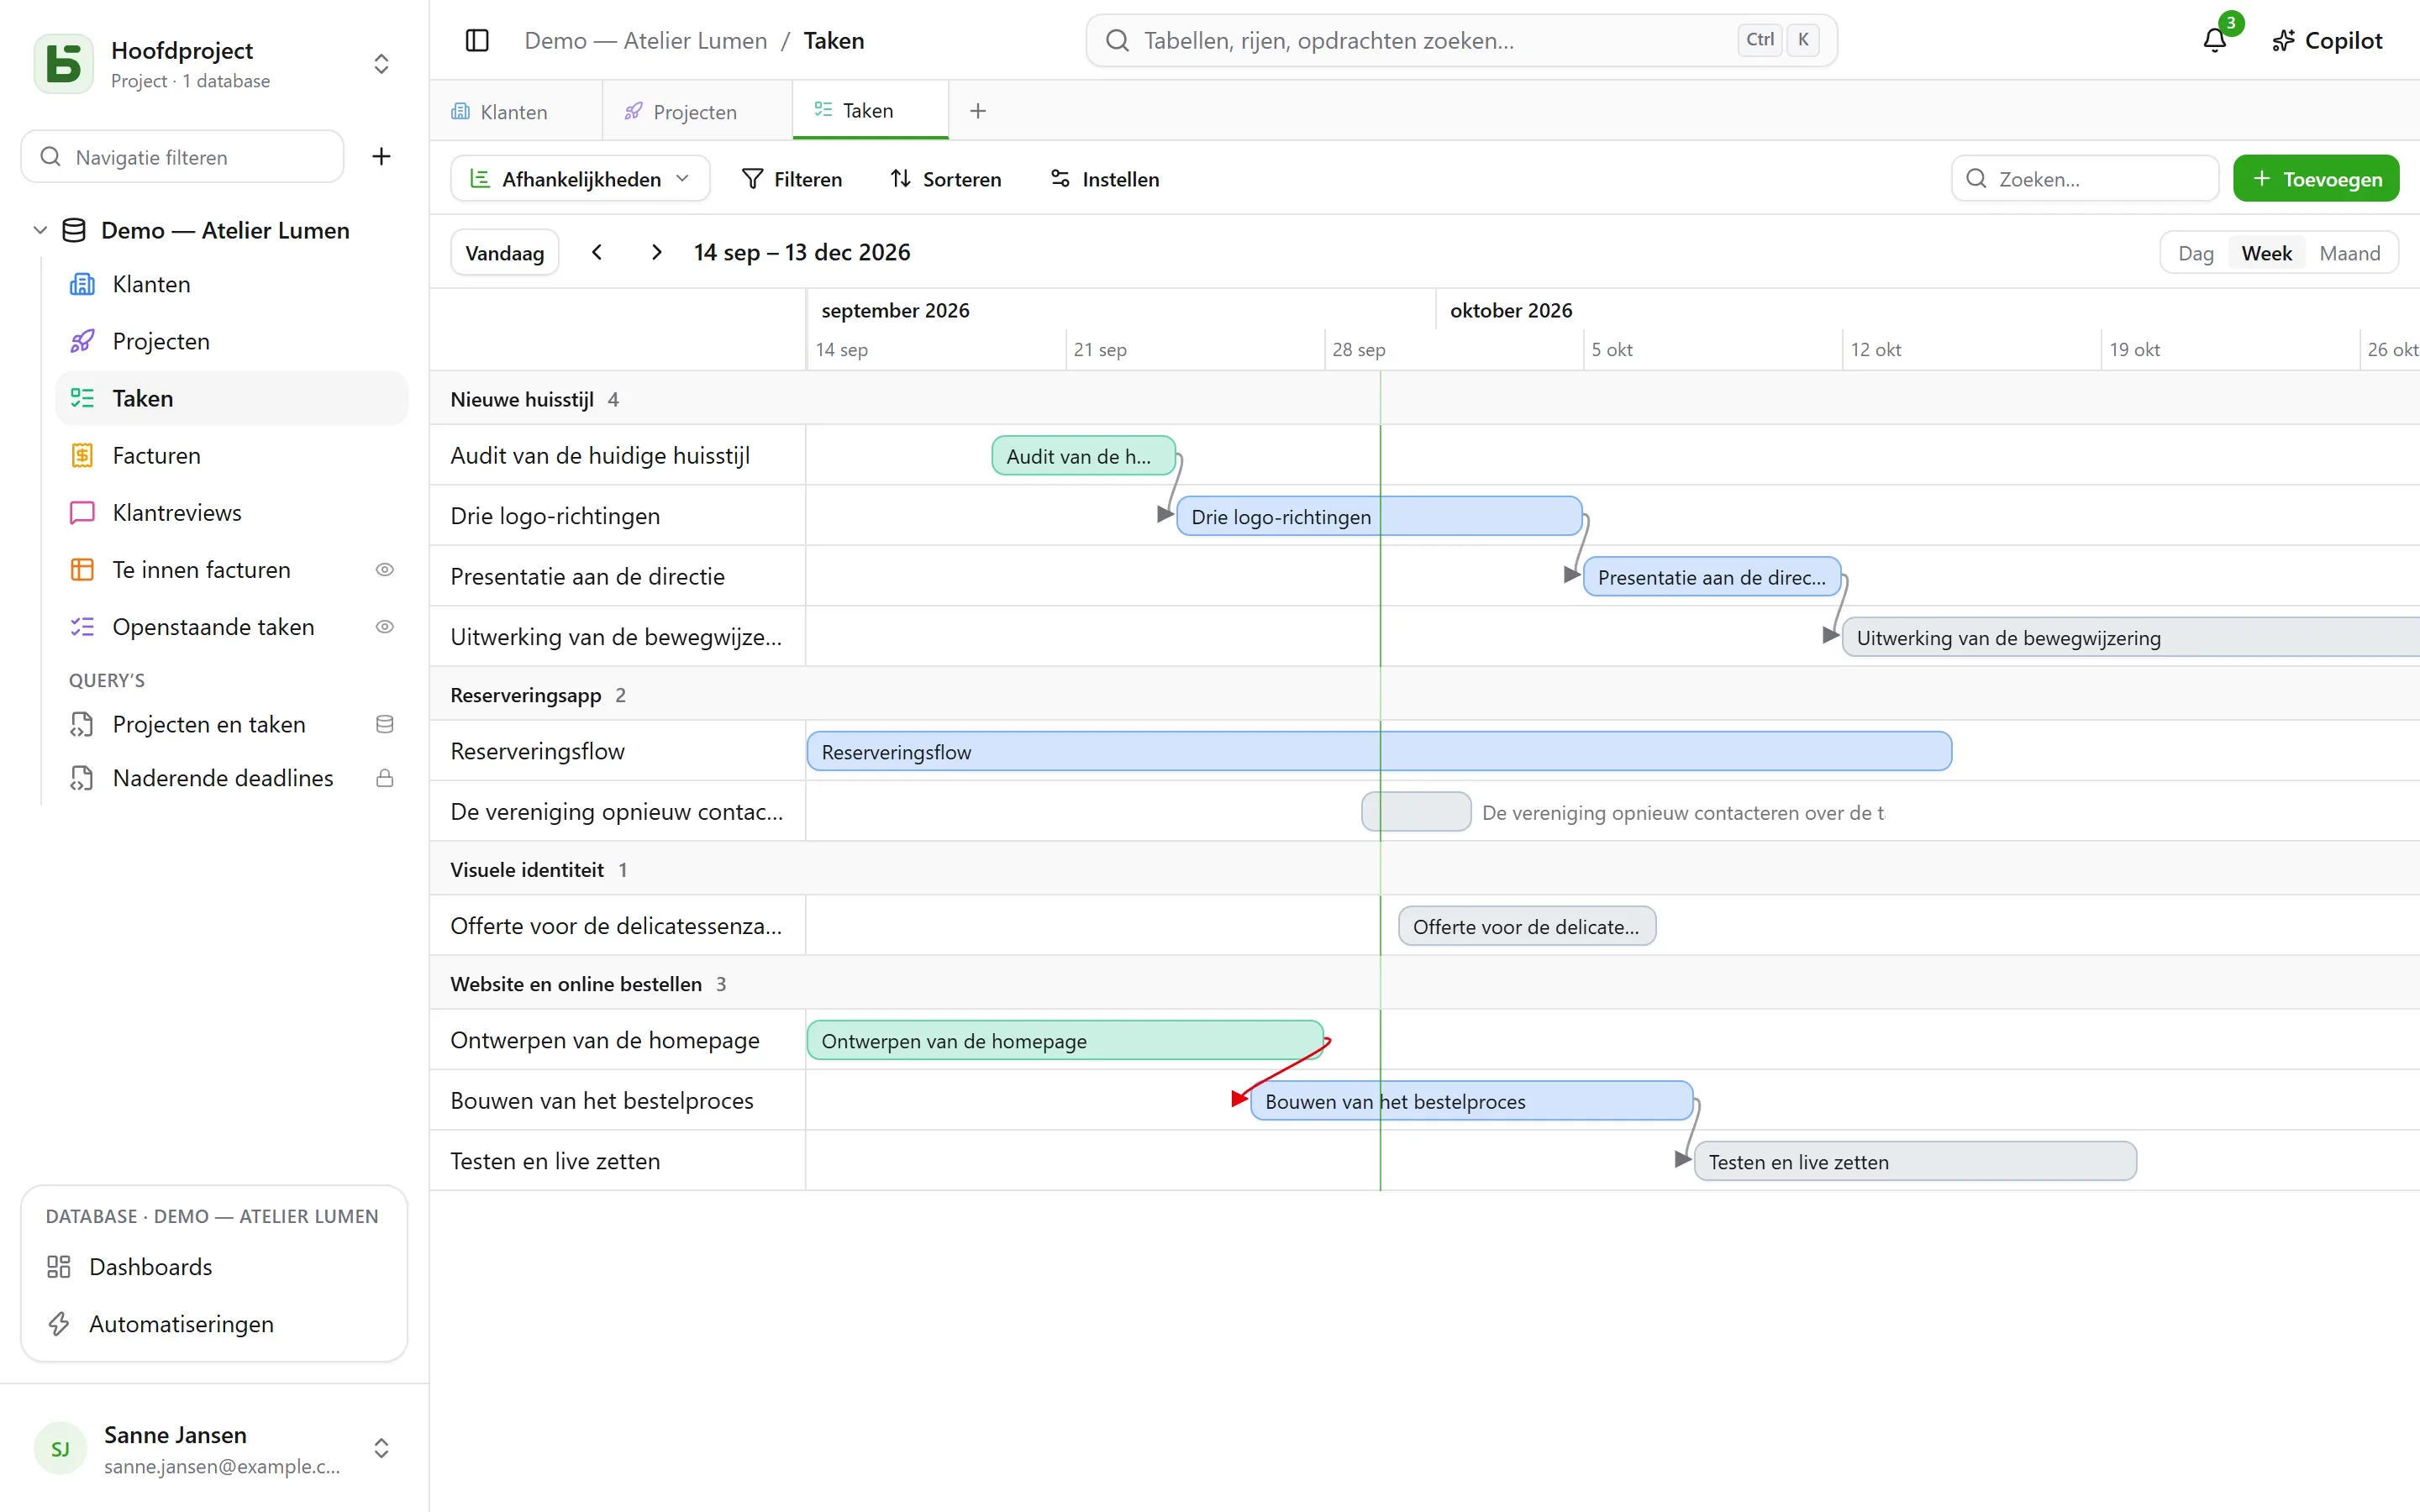
Task: Click the Filteren button
Action: 792,179
